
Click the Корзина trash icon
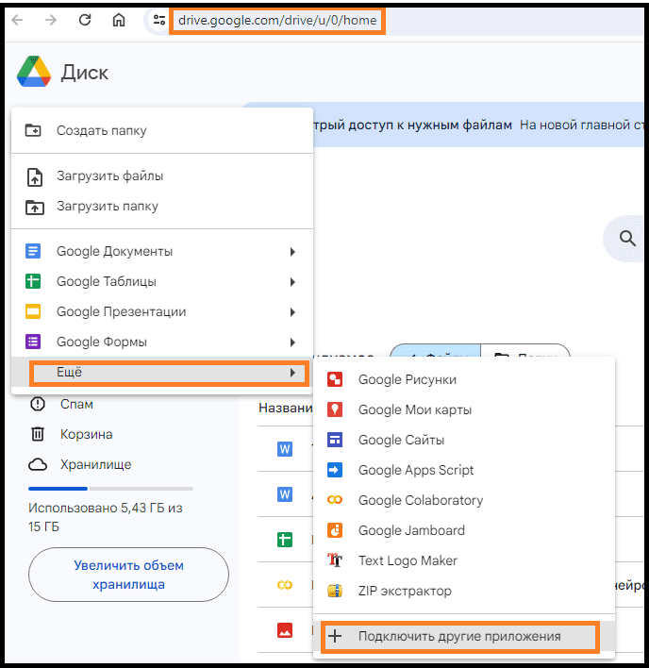38,434
